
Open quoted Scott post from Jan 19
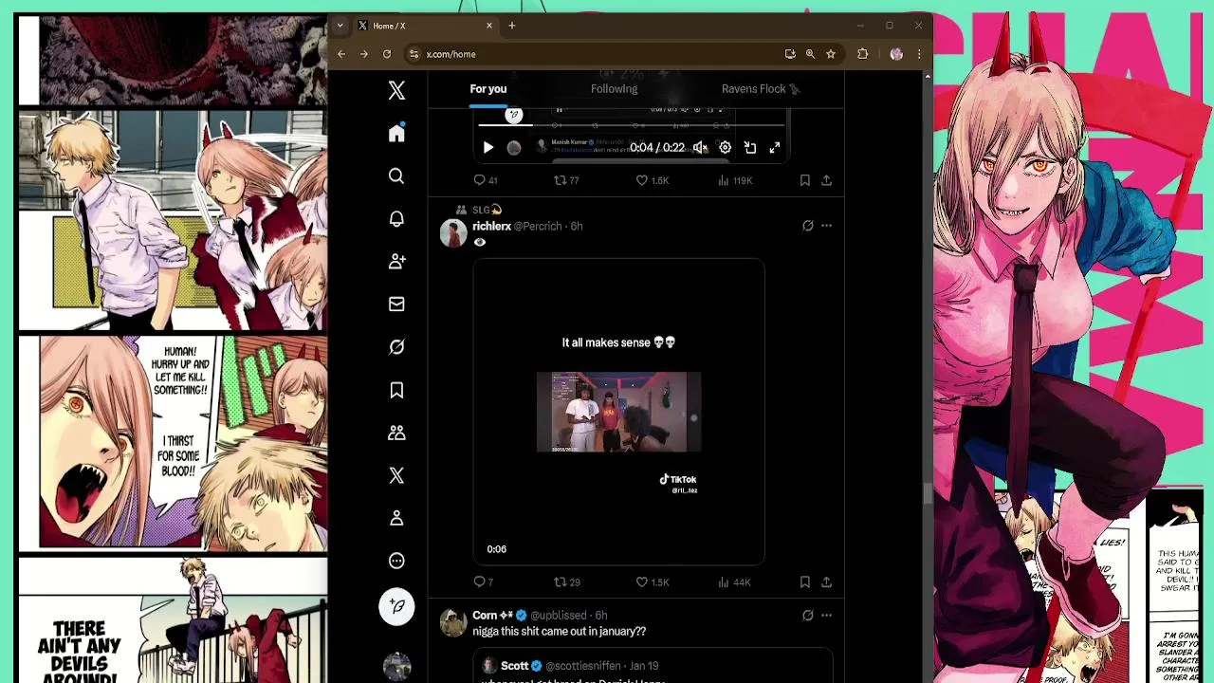point(653,665)
